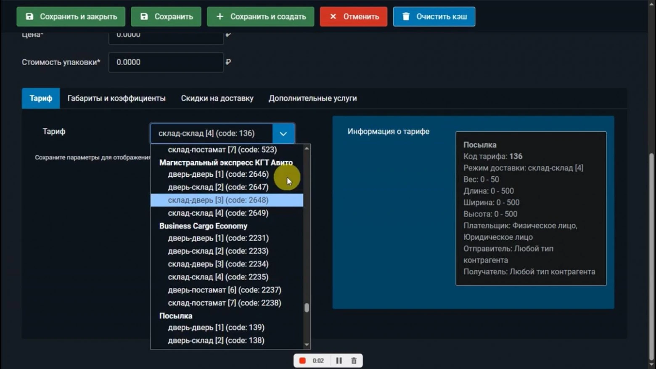656x369 pixels.
Task: Collapse the Тариф dropdown via chevron arrow
Action: (283, 134)
